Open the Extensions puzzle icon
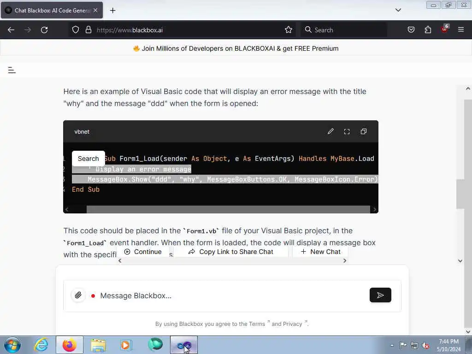This screenshot has height=354, width=472. [x=428, y=30]
